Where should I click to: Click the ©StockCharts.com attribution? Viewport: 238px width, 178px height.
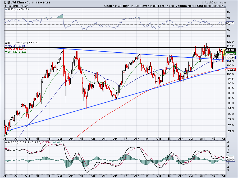(214, 2)
